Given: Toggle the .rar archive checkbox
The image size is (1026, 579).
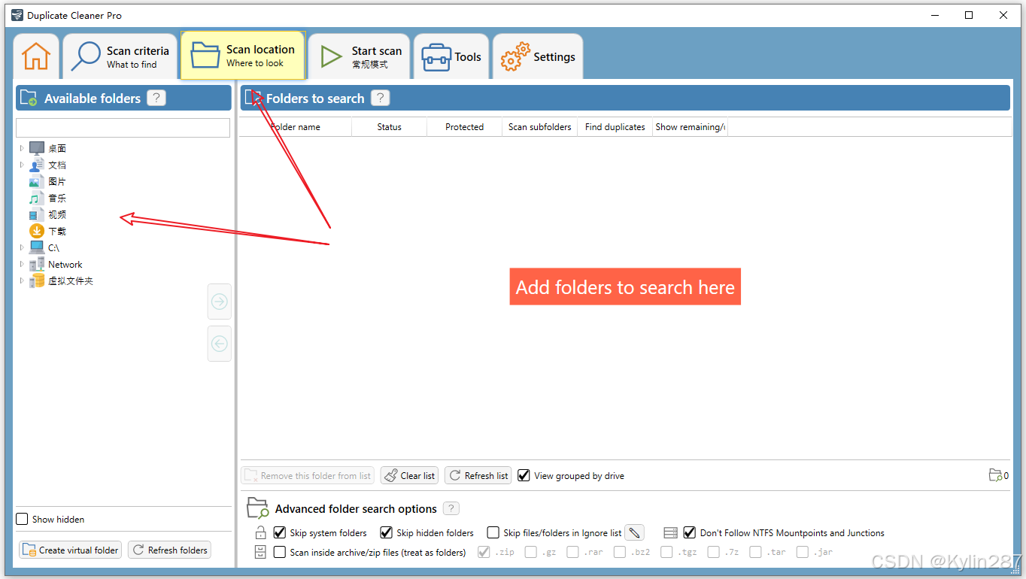Looking at the screenshot, I should pos(572,552).
